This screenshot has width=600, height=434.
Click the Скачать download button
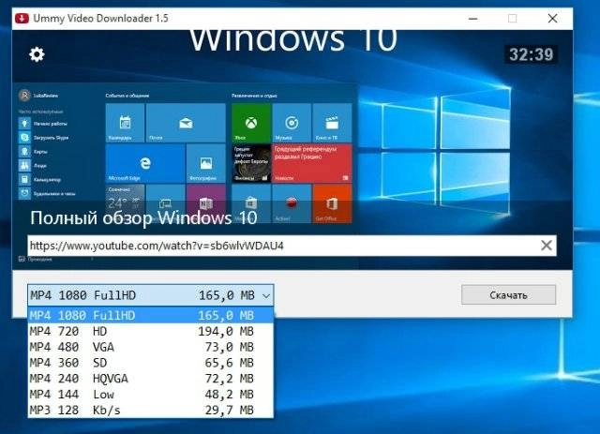click(x=508, y=294)
